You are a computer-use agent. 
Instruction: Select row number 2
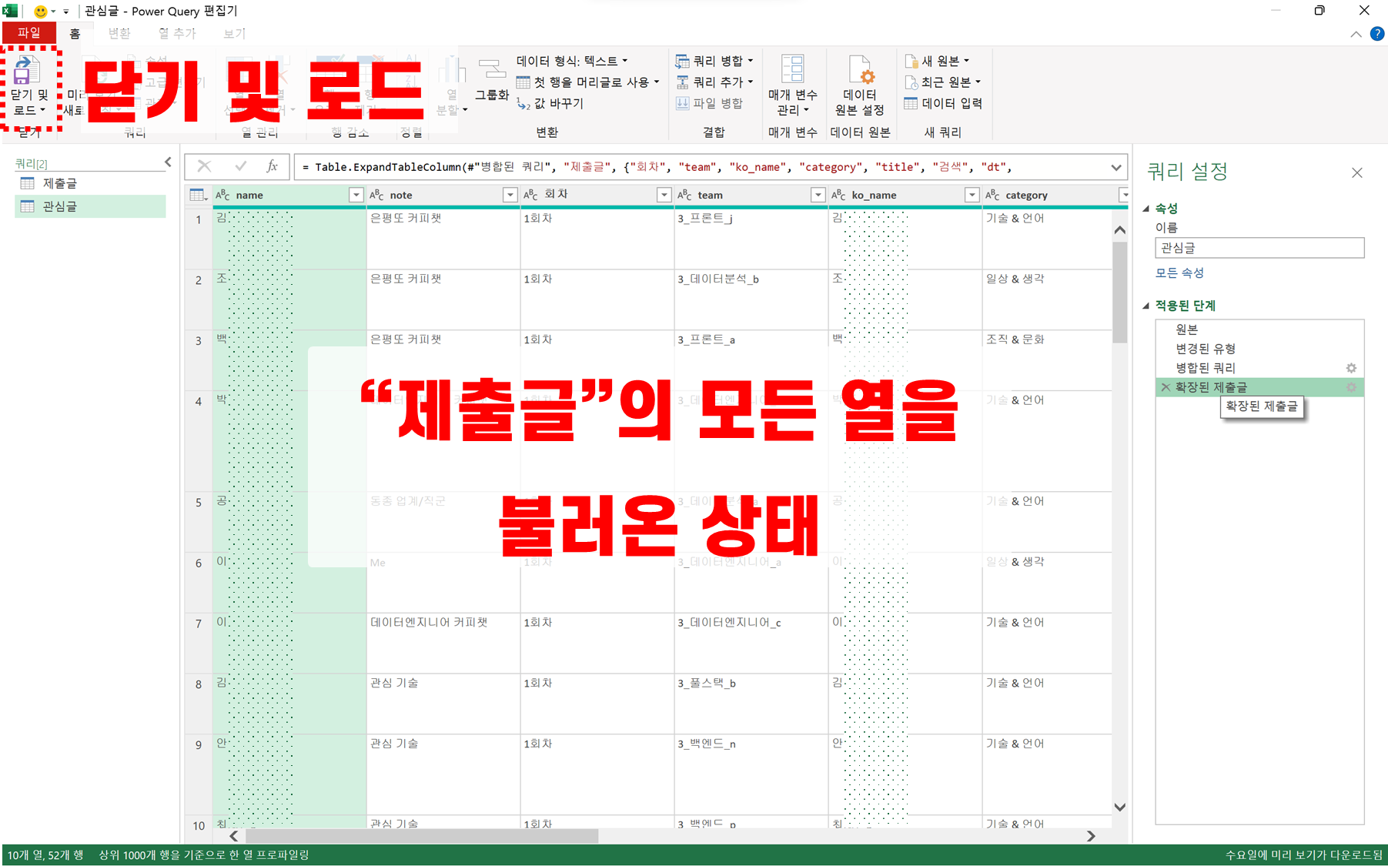tap(199, 299)
